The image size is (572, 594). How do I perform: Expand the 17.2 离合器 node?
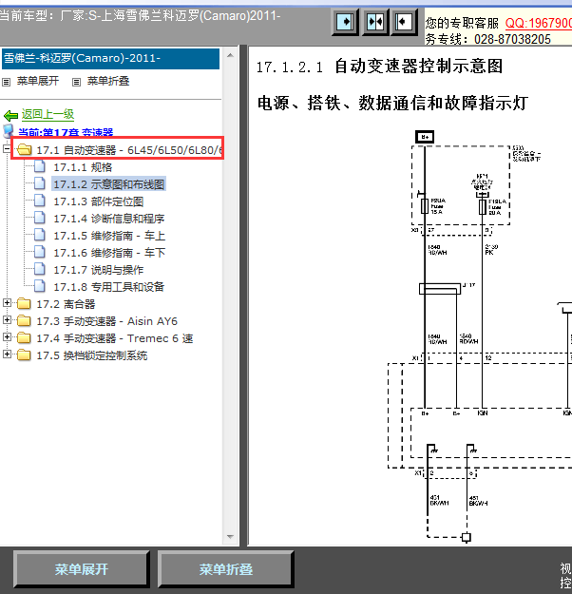click(7, 302)
